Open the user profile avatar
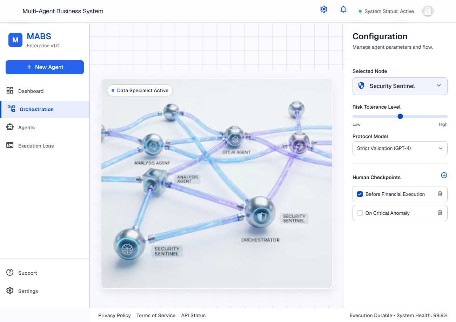 (x=428, y=11)
